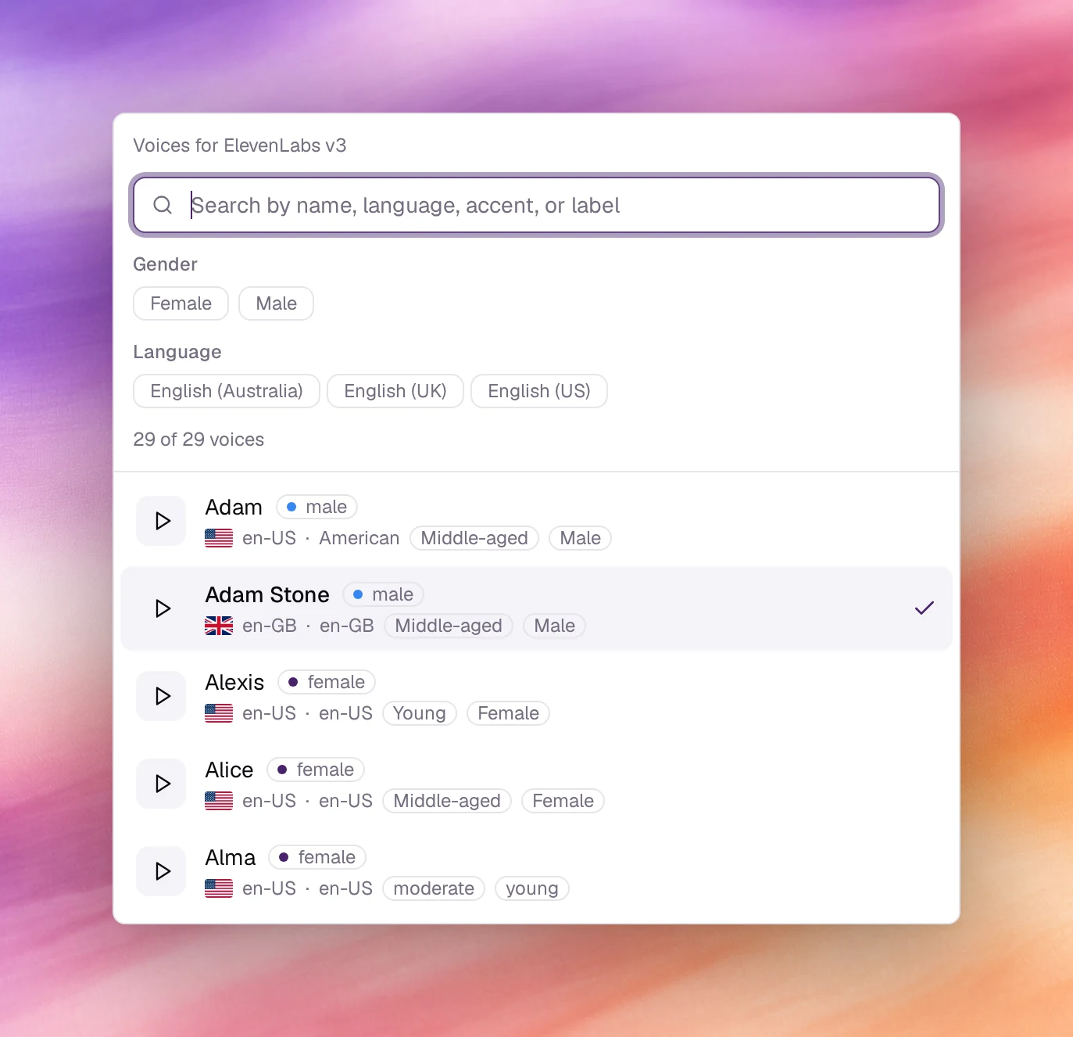Choose the Alexis voice name

[x=234, y=682]
